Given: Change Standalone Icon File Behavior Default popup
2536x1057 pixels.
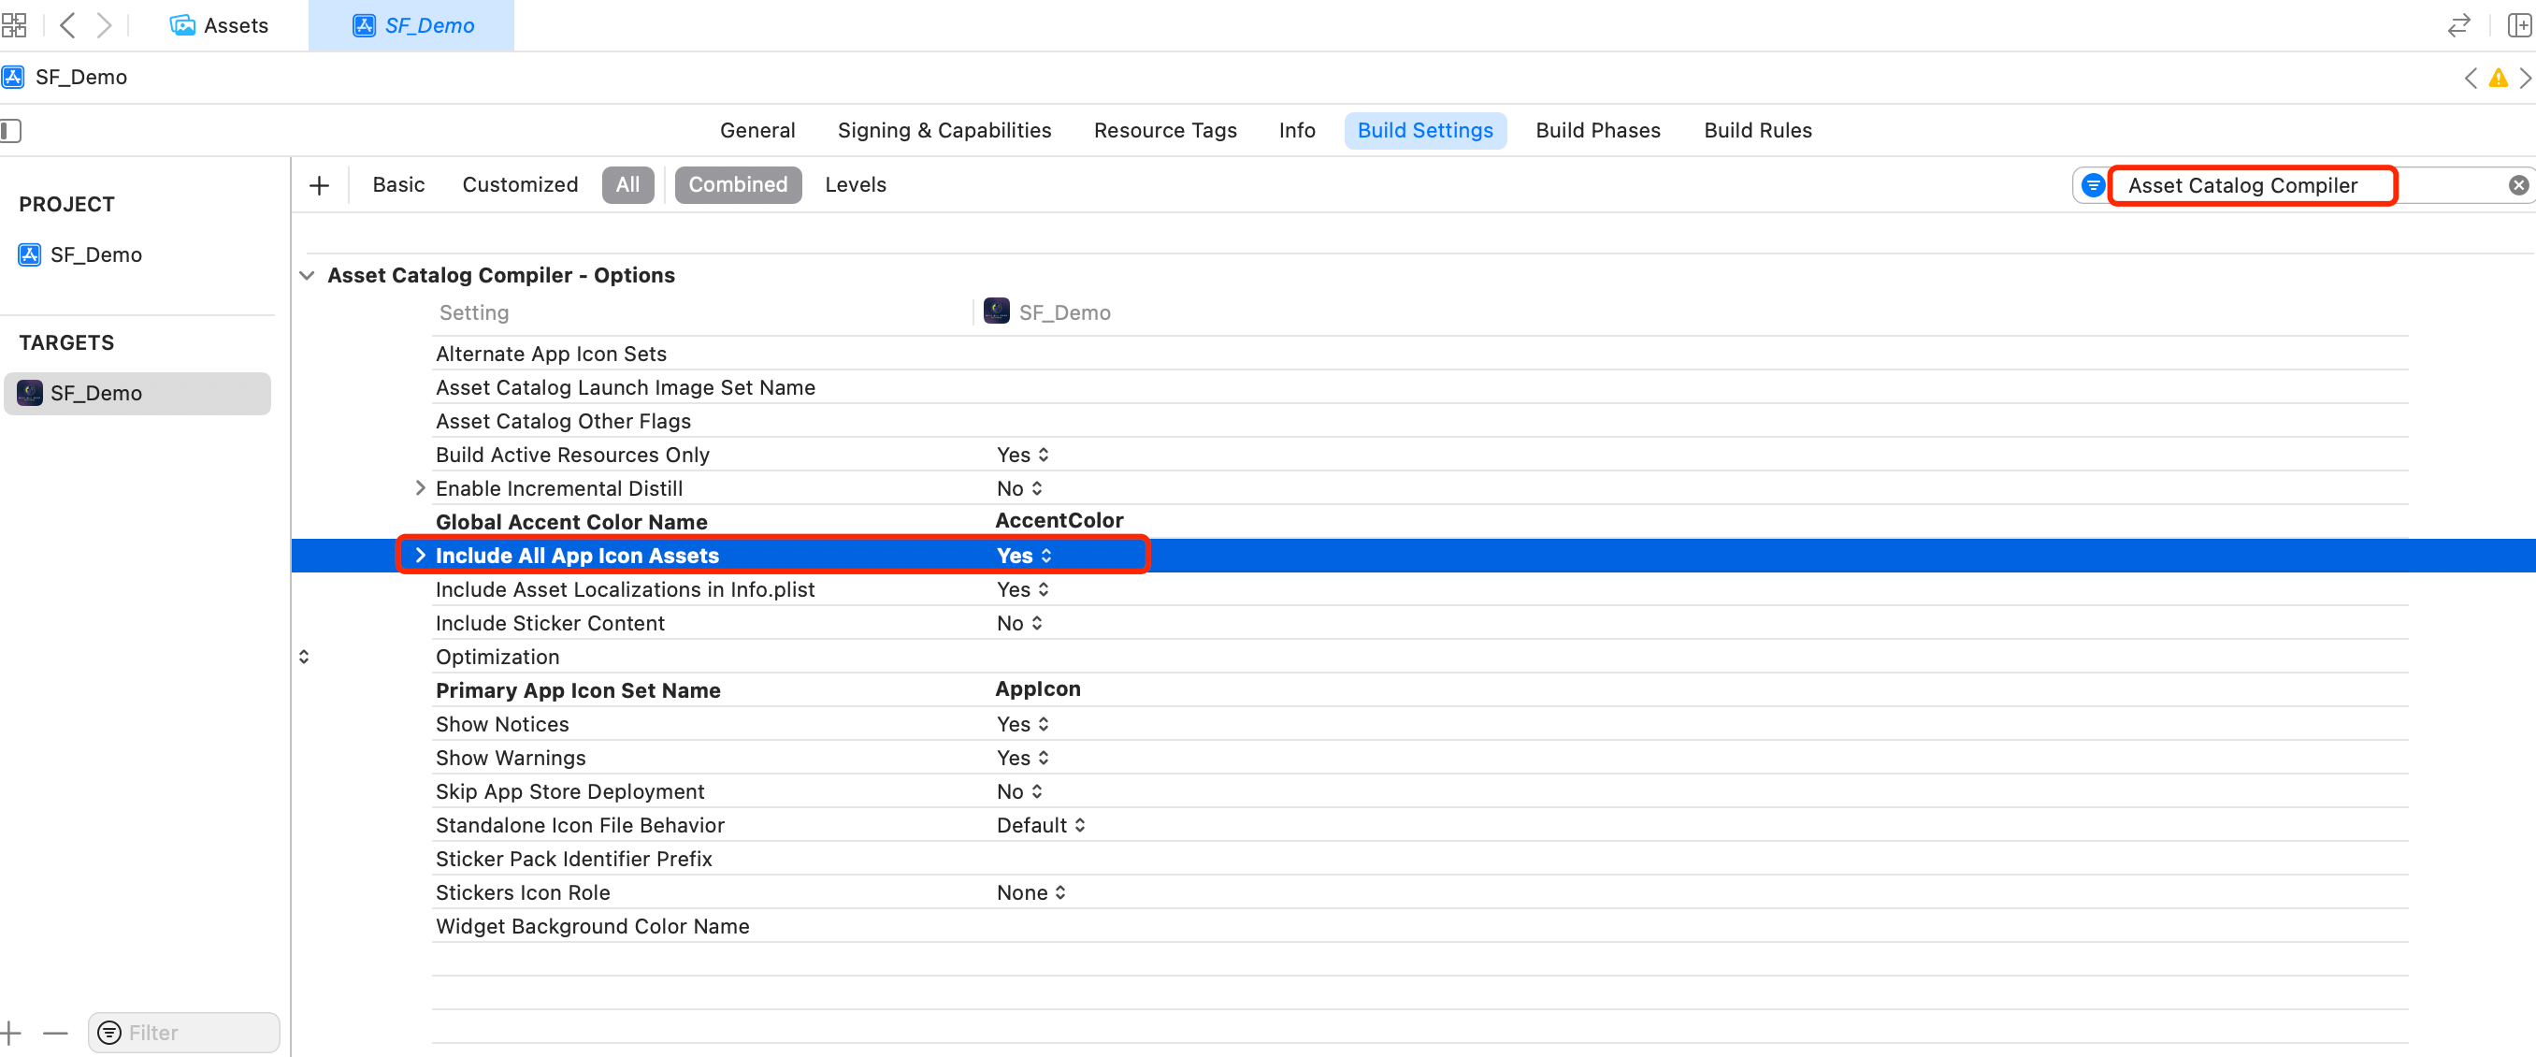Looking at the screenshot, I should click(1041, 826).
